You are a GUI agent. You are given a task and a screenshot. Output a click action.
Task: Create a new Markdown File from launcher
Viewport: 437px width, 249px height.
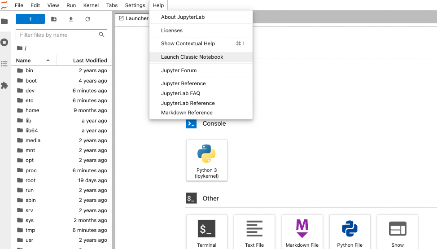pos(302,232)
